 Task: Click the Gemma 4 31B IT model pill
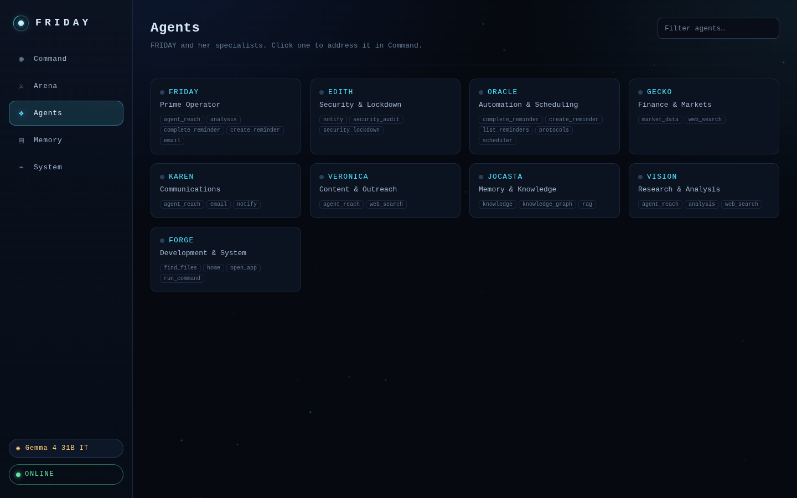point(66,448)
